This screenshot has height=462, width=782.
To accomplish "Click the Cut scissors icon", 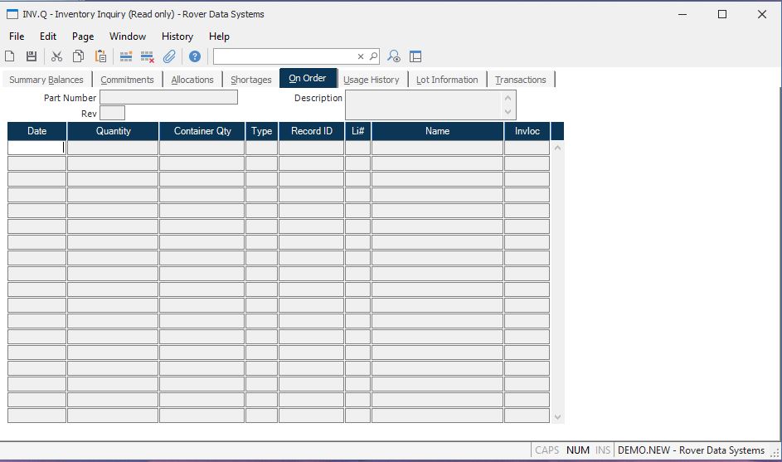I will click(56, 56).
